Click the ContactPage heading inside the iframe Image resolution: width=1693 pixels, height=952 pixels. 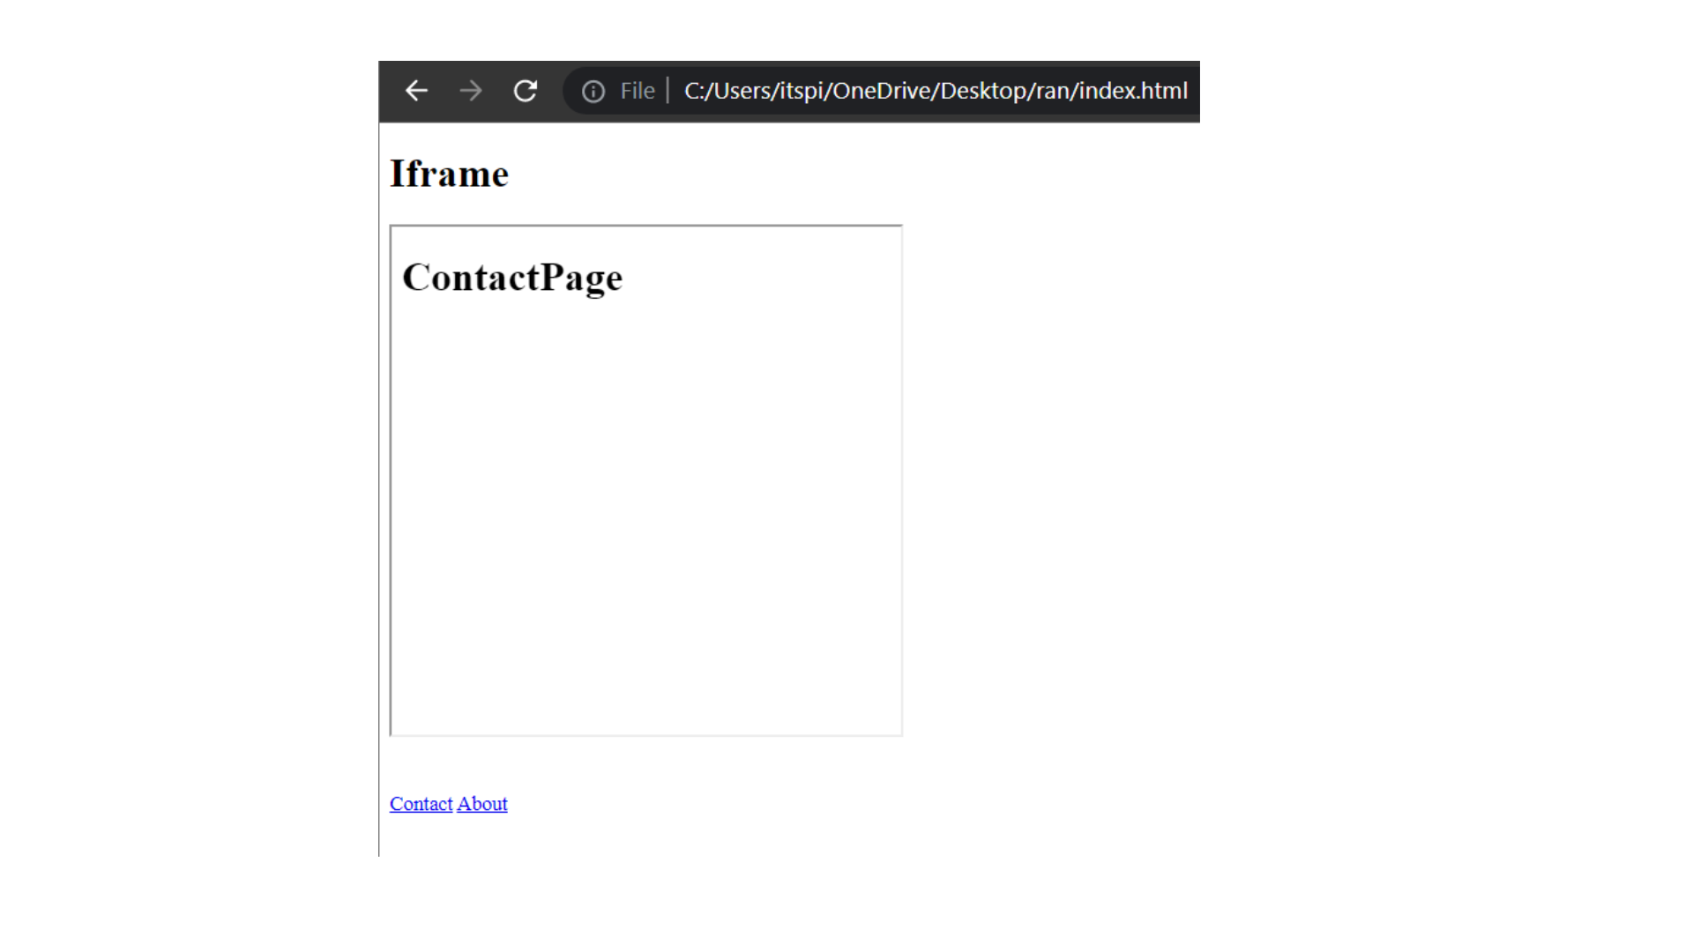click(x=512, y=278)
